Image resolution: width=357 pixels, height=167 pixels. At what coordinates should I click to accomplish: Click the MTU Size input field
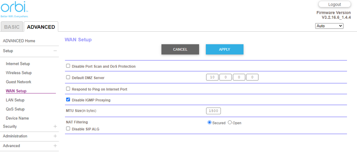tap(213, 111)
